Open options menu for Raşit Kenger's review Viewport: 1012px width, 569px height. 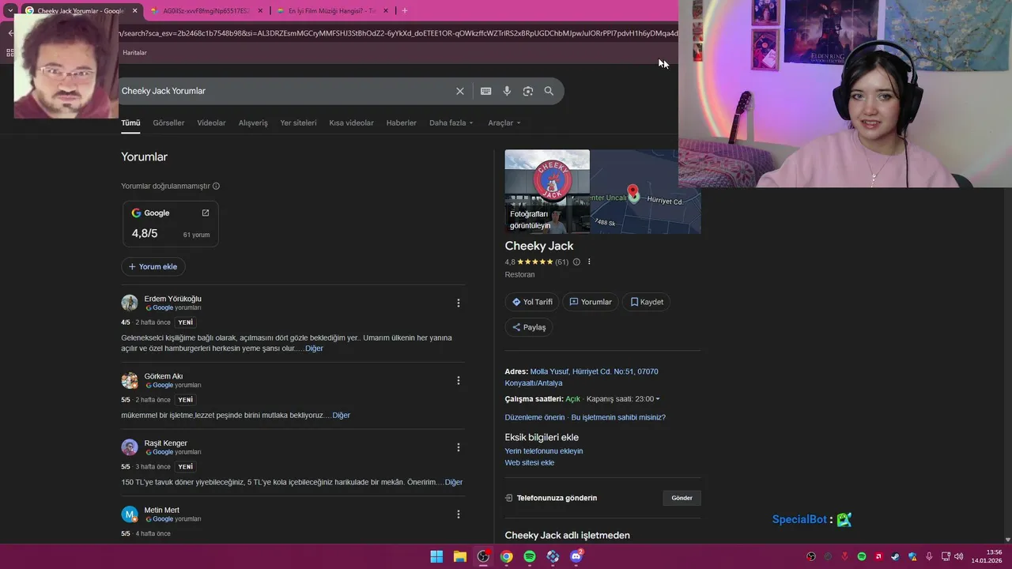pyautogui.click(x=458, y=447)
